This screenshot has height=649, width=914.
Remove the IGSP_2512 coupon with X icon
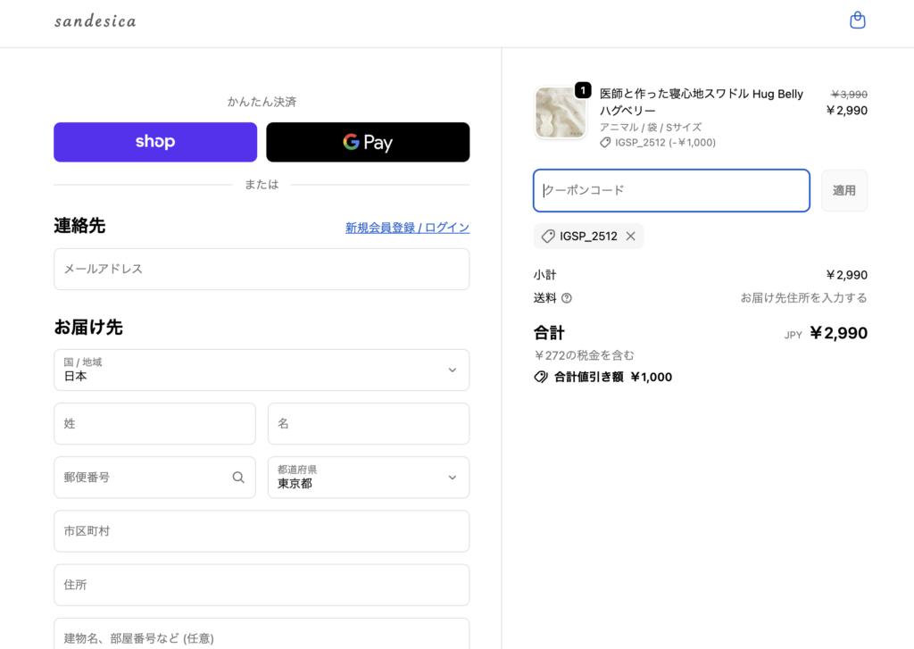(x=630, y=237)
